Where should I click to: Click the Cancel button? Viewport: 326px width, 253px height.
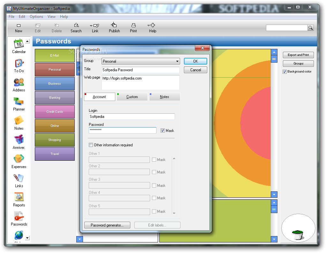pyautogui.click(x=195, y=70)
